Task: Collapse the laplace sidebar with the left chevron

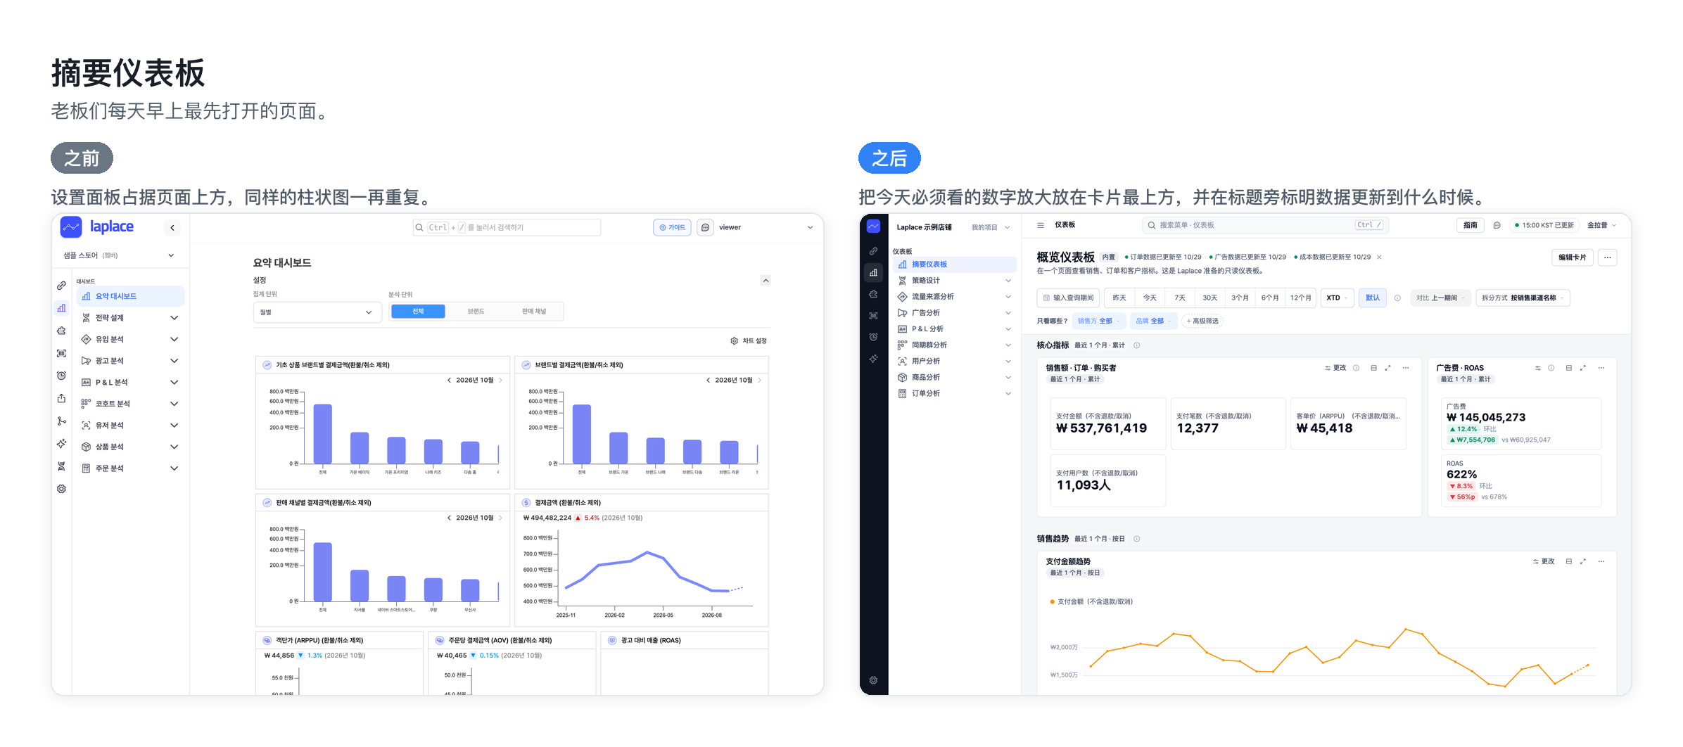Action: point(172,228)
